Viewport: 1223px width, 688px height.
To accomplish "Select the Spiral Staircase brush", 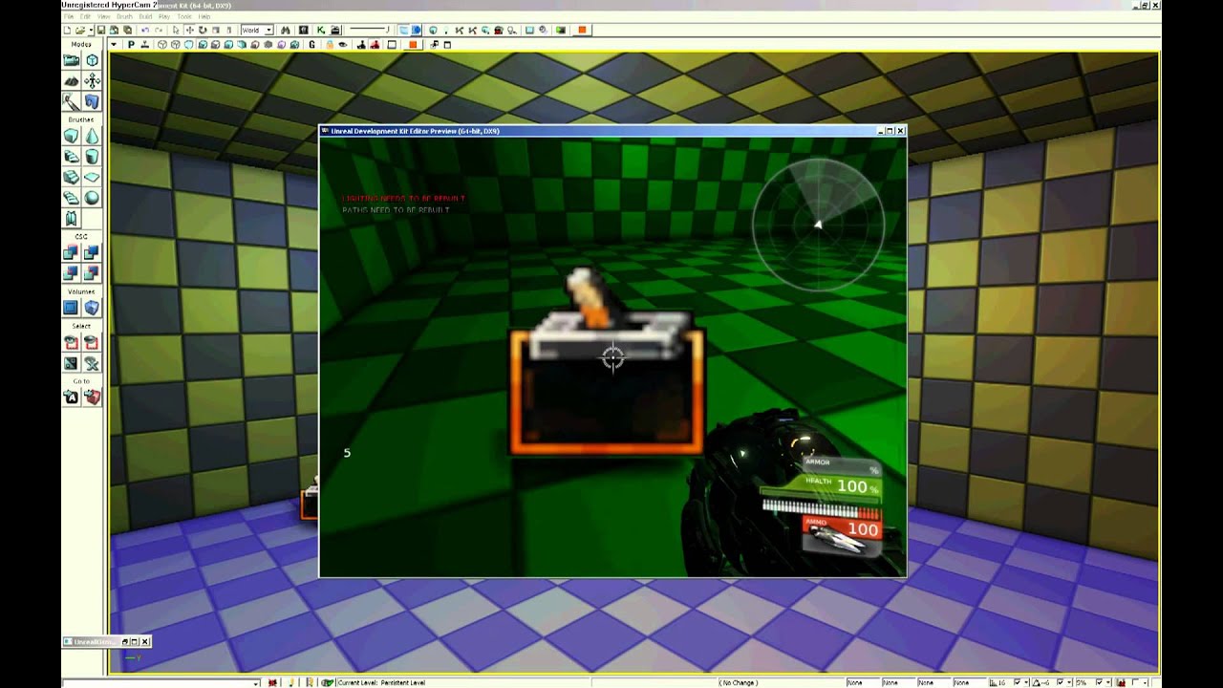I will click(x=71, y=197).
